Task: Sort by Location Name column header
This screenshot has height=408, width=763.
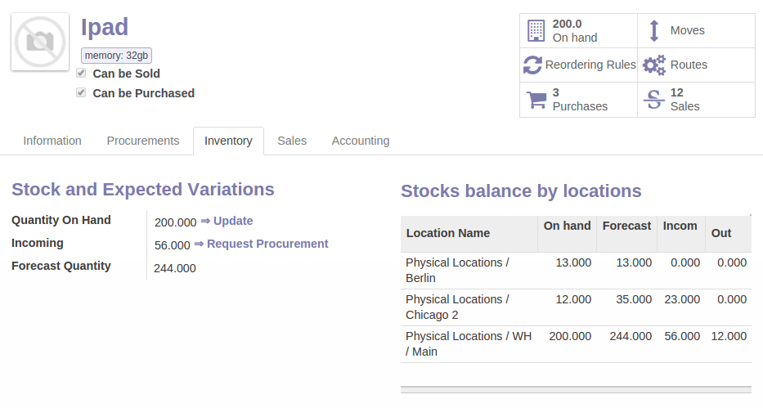Action: (448, 233)
